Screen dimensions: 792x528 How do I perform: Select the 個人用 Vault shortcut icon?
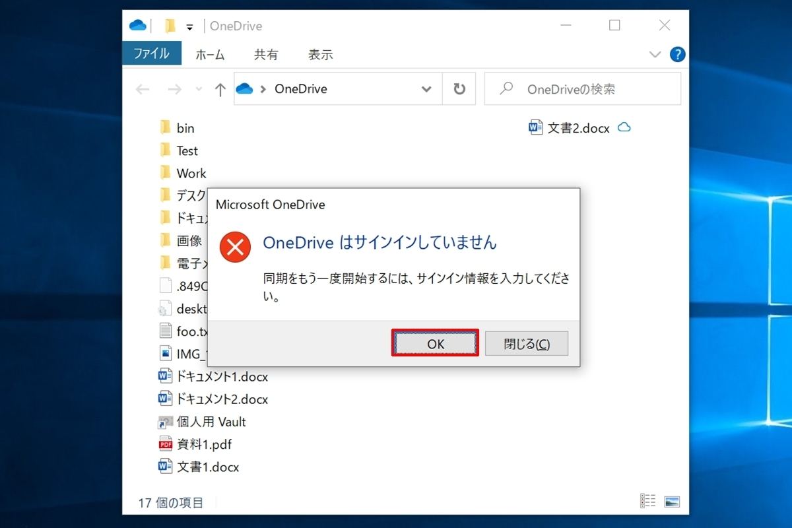165,422
